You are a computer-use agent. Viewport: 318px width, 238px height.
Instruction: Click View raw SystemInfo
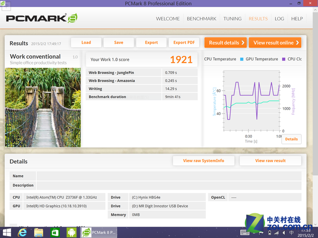click(x=204, y=161)
